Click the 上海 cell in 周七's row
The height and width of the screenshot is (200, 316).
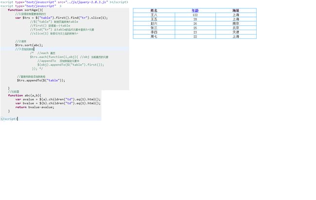pos(236,36)
